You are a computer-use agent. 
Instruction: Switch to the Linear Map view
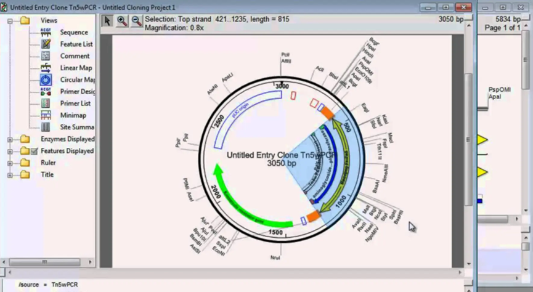click(76, 68)
